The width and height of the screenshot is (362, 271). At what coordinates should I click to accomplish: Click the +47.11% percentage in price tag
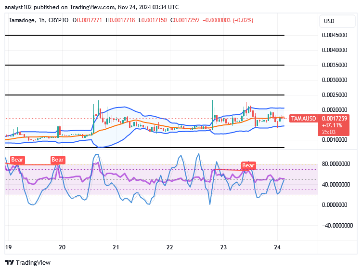coord(332,125)
